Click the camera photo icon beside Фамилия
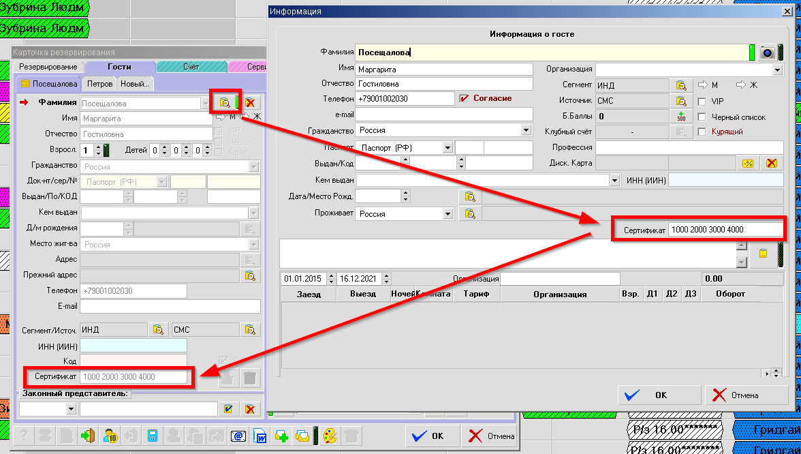The image size is (801, 454). tap(768, 52)
